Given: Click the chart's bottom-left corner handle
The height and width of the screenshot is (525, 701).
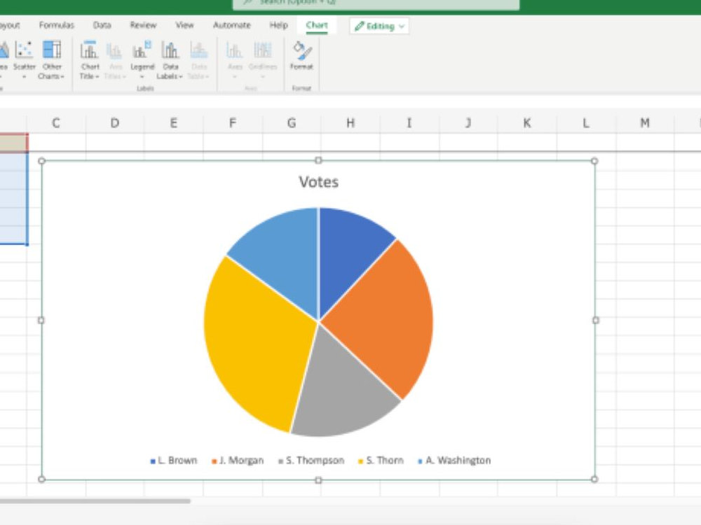Looking at the screenshot, I should (41, 479).
